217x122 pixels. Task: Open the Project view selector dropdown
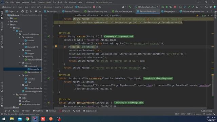(12, 11)
